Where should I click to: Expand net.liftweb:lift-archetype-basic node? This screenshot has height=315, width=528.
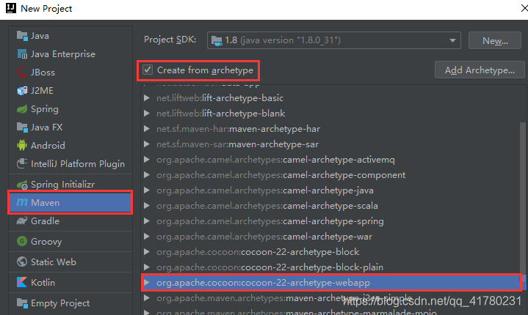pyautogui.click(x=146, y=98)
